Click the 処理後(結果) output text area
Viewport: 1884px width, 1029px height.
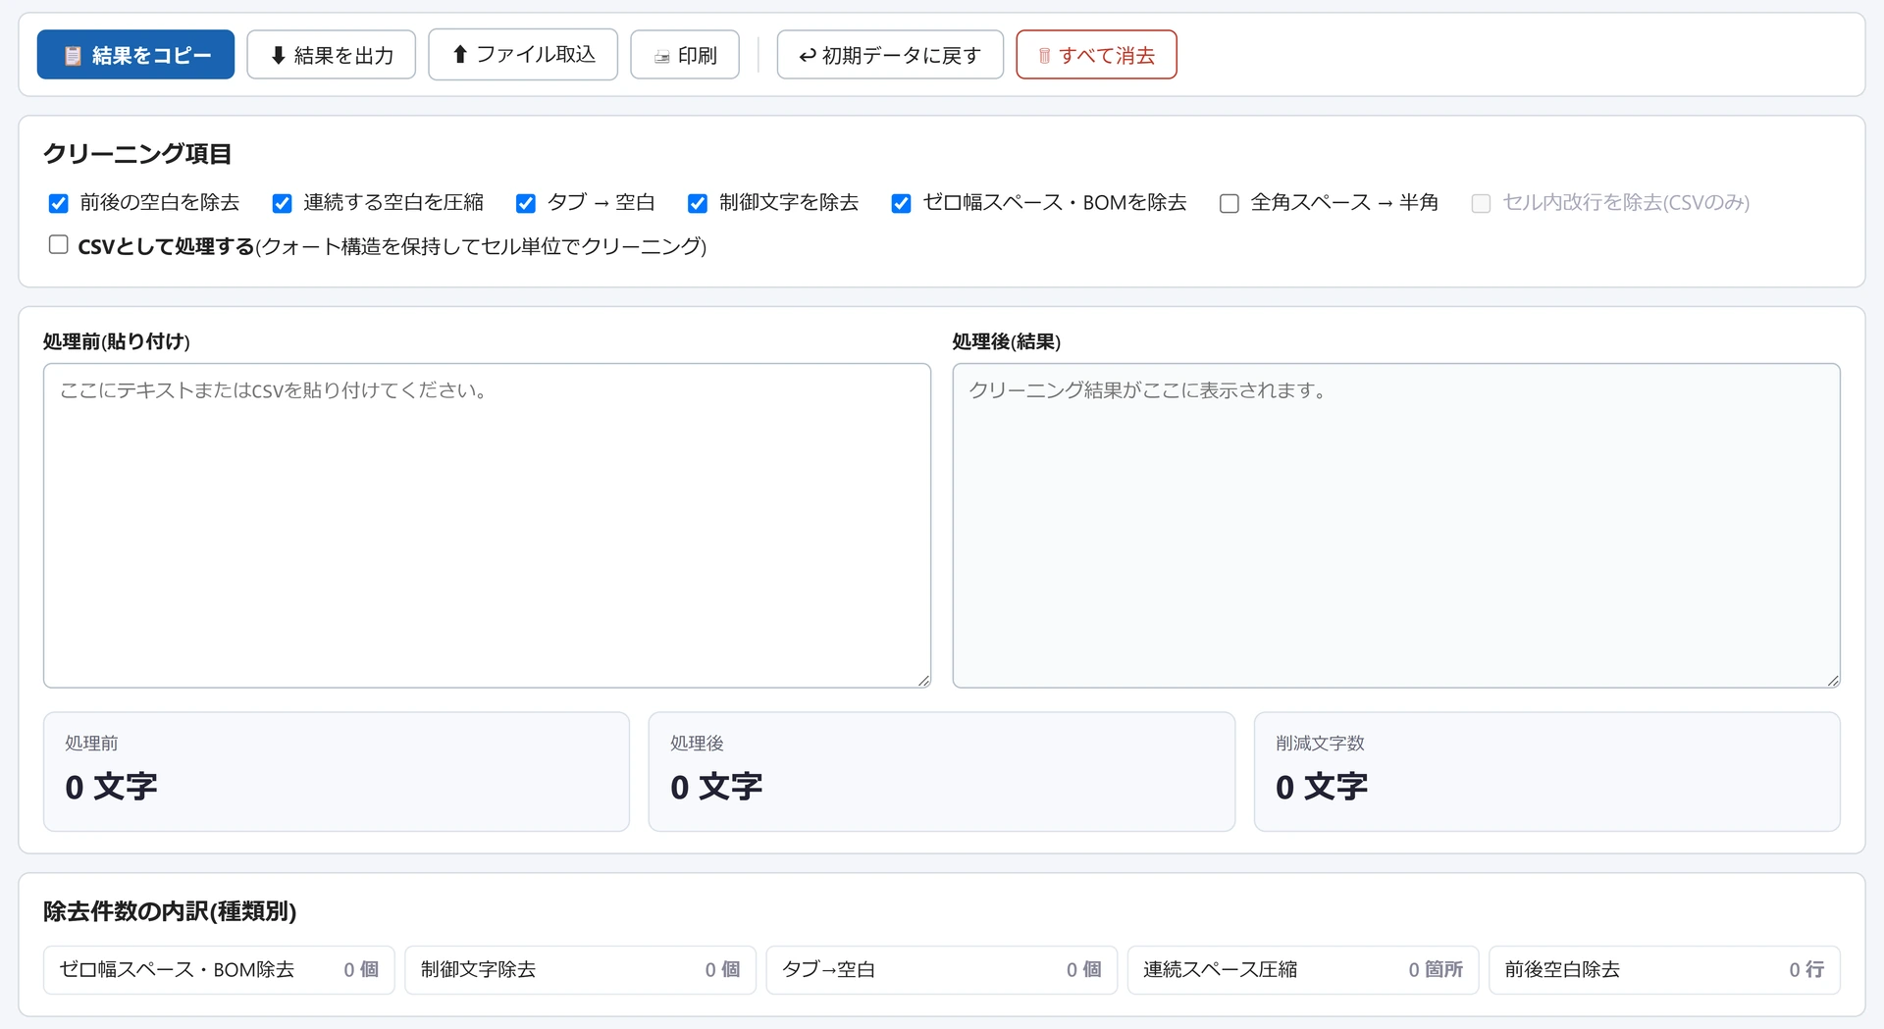point(1396,526)
